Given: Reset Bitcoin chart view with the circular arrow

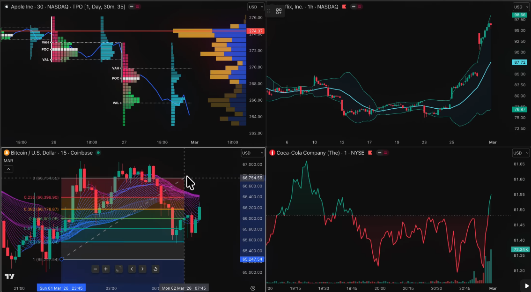Looking at the screenshot, I should pos(155,269).
